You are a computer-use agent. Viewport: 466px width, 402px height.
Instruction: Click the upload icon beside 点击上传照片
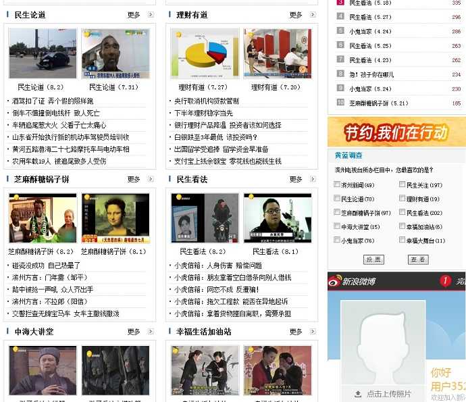pos(358,395)
